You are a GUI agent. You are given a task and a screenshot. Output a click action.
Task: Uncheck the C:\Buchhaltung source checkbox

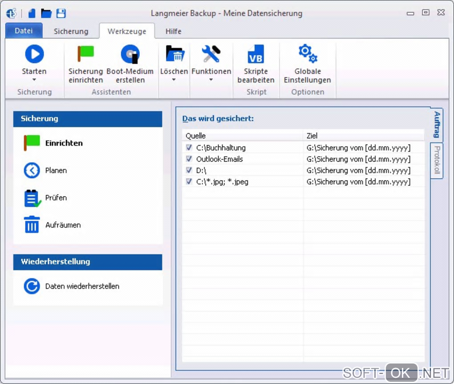(189, 147)
